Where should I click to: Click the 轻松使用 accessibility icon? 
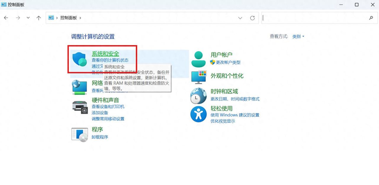(198, 114)
